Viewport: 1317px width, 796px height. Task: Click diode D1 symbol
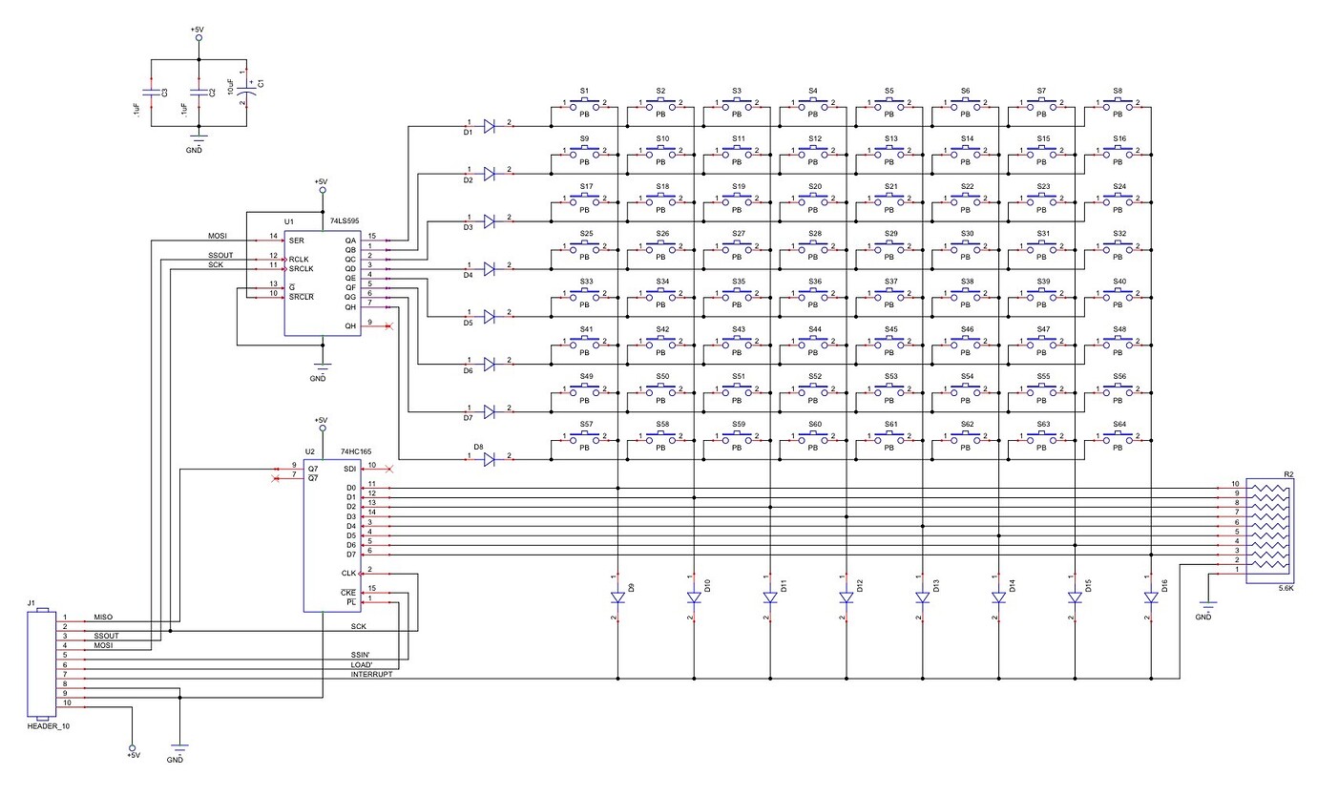489,124
